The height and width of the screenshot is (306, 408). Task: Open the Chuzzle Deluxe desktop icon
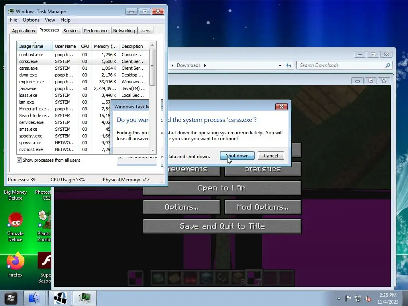coord(16,227)
